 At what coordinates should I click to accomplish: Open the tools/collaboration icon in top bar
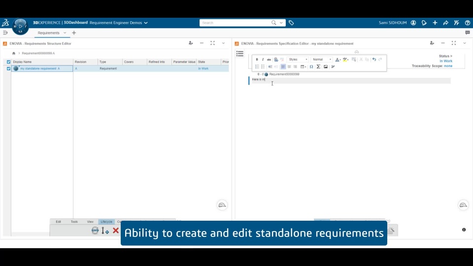456,23
